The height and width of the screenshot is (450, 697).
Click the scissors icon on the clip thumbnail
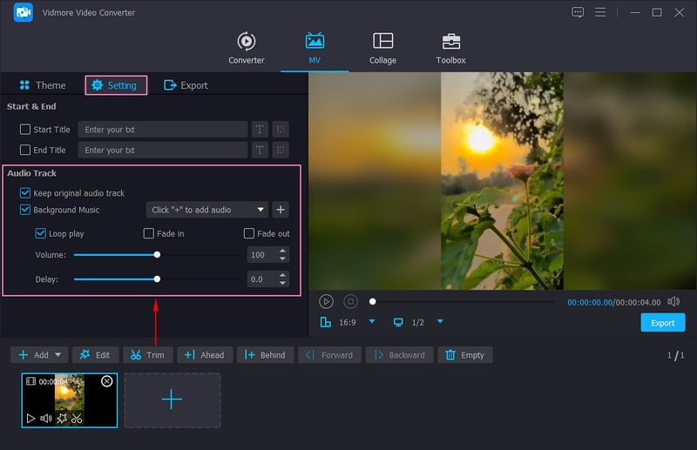77,419
